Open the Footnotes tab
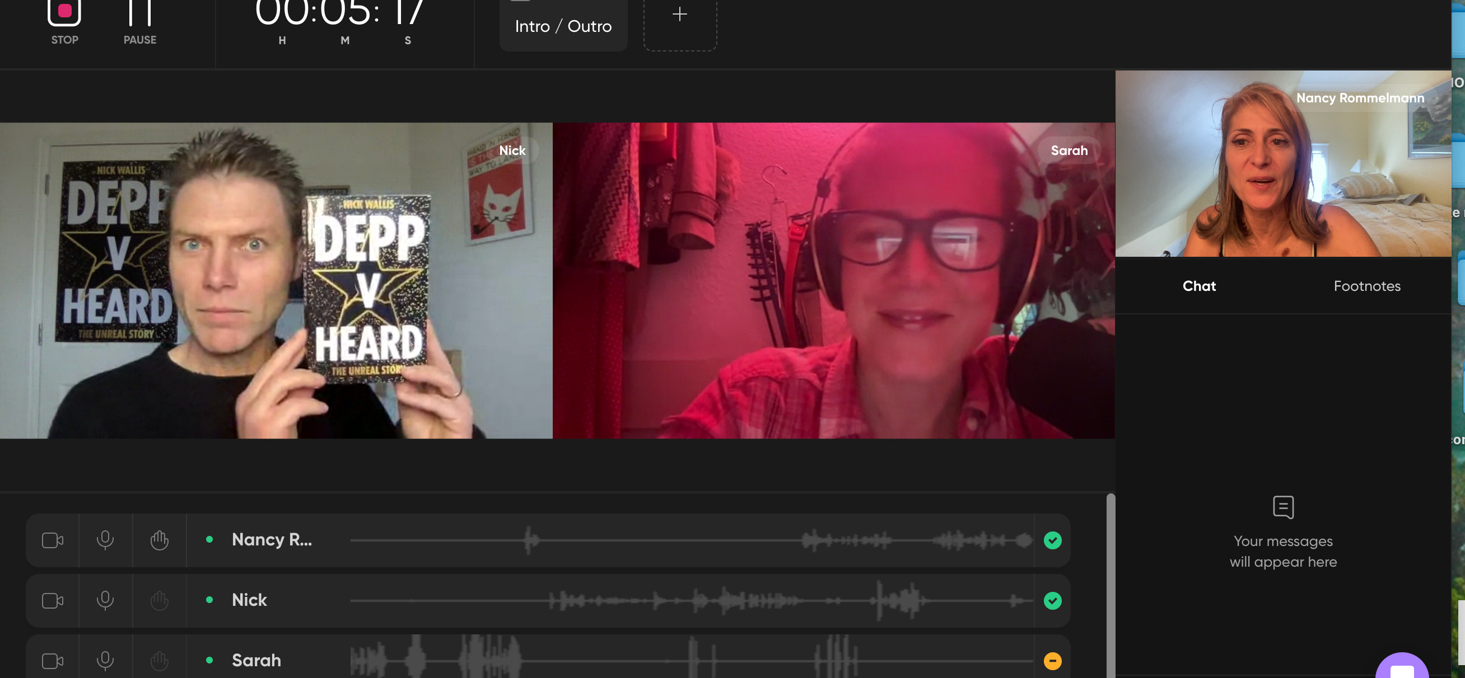This screenshot has height=678, width=1465. click(x=1366, y=286)
